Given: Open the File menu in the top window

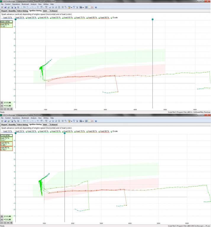Looking at the screenshot, I should click(x=2, y=4).
